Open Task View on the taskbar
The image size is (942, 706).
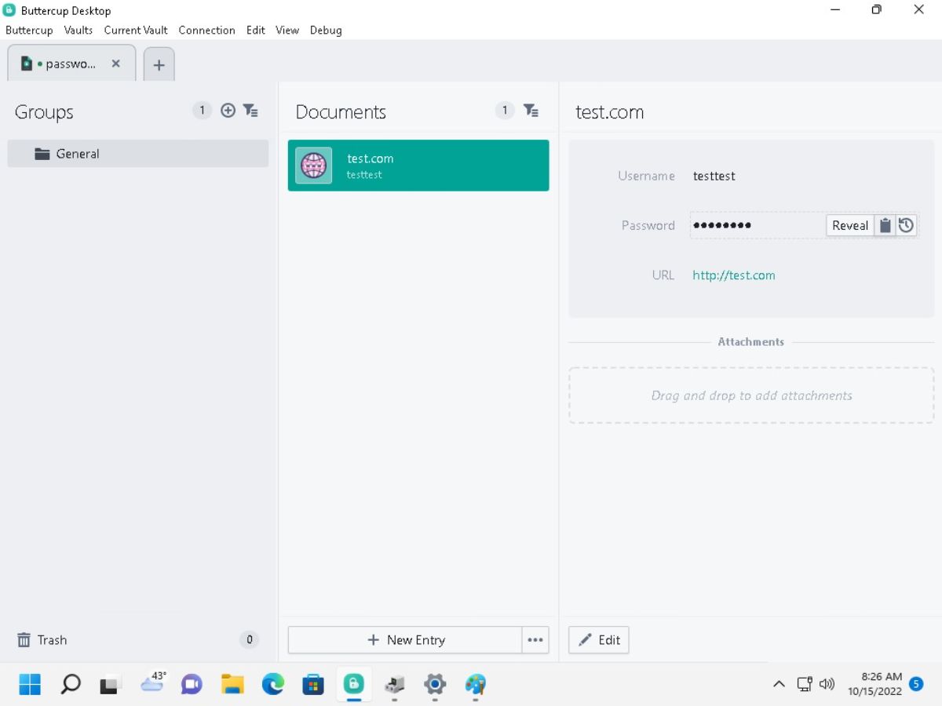pyautogui.click(x=111, y=684)
